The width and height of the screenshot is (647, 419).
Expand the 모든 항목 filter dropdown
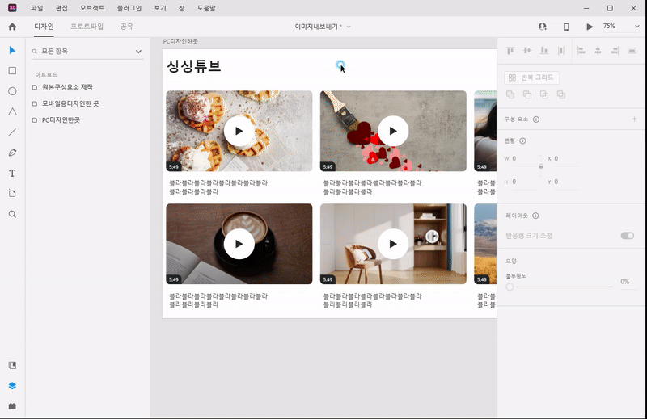tap(138, 52)
